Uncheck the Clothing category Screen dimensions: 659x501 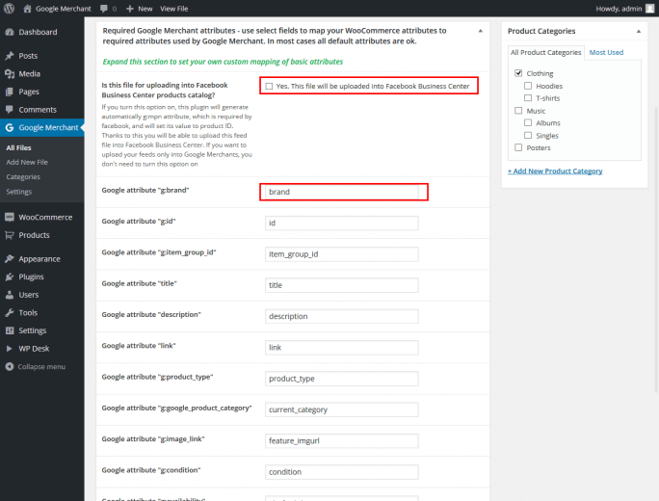coord(518,73)
